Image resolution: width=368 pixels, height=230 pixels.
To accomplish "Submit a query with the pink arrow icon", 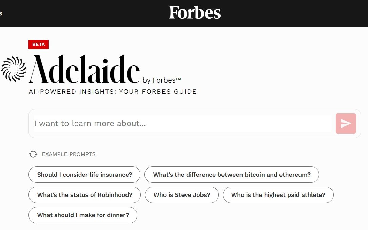I will (x=346, y=123).
